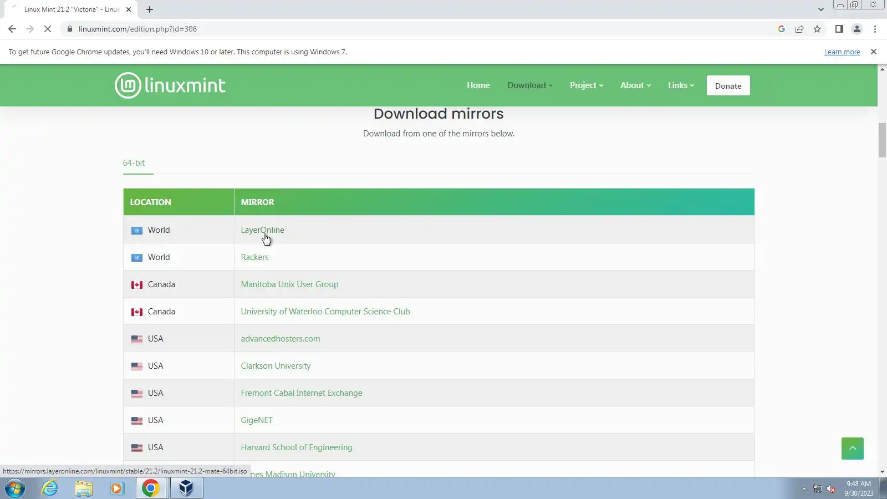Open Windows Explorer from taskbar

click(x=84, y=488)
